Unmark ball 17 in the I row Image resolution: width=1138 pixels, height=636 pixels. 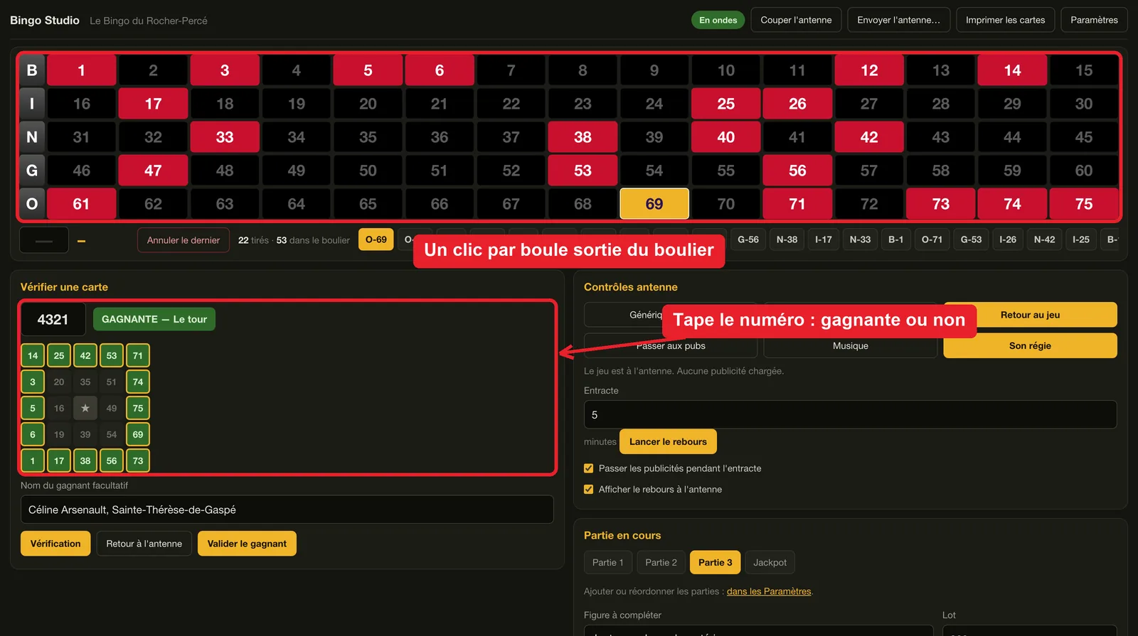click(x=153, y=104)
